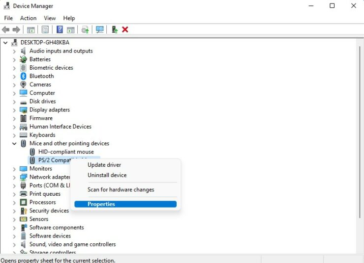364x263 pixels.
Task: Click the Firmware chip icon
Action: [23, 118]
